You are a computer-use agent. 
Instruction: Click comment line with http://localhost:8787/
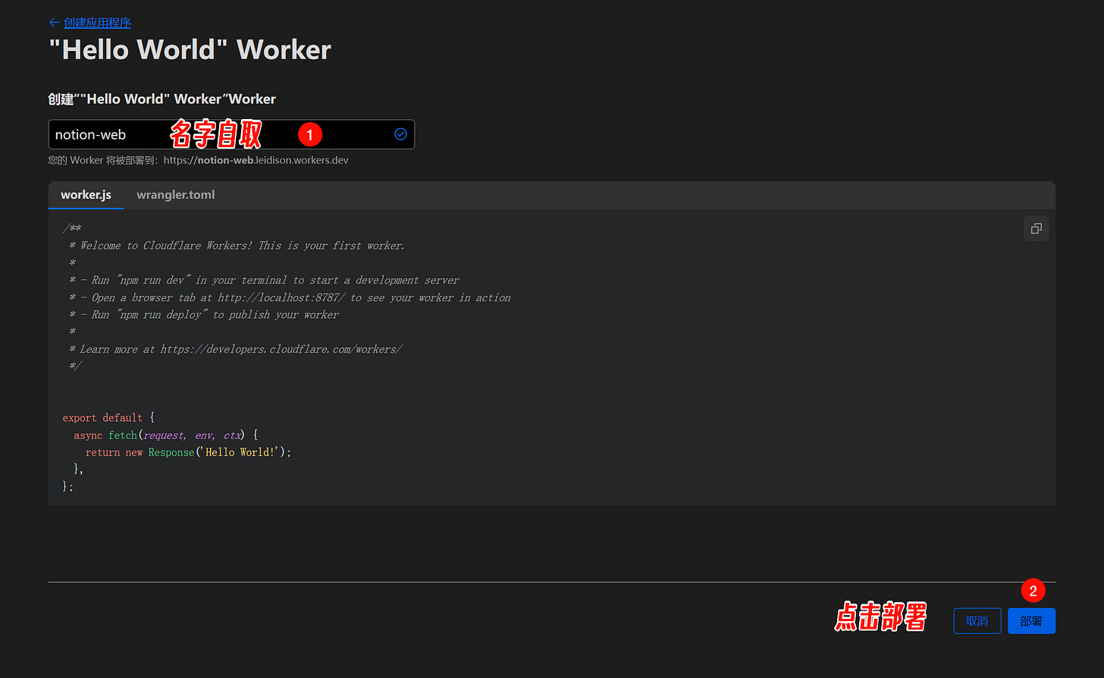coord(290,298)
